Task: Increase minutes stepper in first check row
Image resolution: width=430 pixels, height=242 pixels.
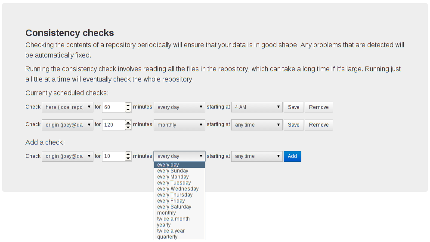Action: tap(128, 105)
